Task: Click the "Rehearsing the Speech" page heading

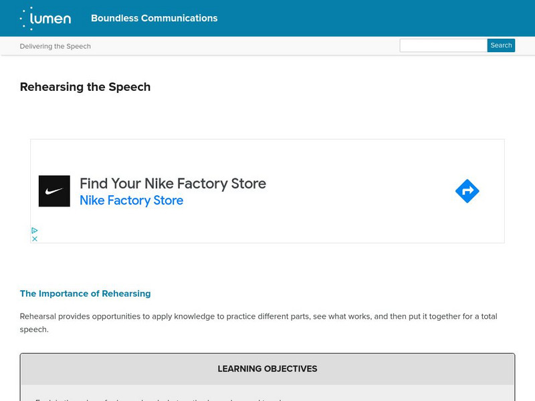Action: pos(85,87)
